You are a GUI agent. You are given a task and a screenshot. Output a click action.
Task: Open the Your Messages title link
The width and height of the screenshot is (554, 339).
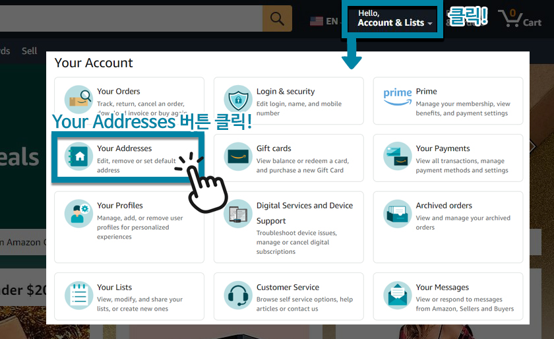coord(443,287)
